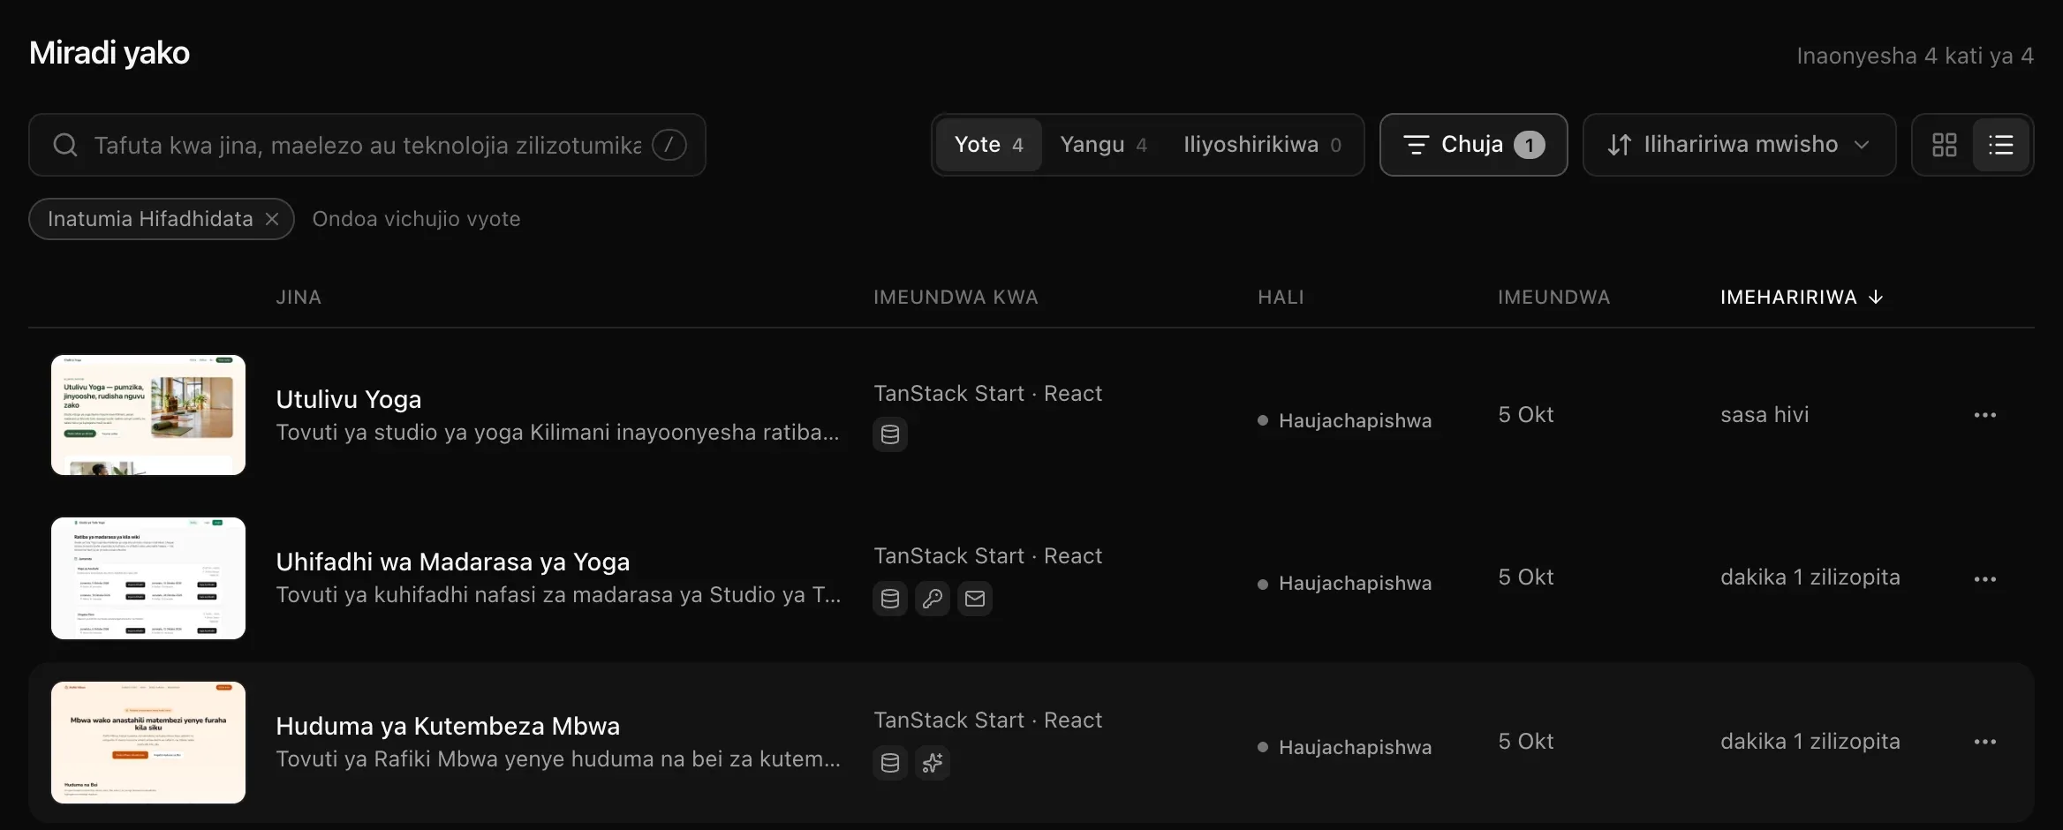Viewport: 2063px width, 830px height.
Task: Click the mail icon in Uhifadhi wa Madarasa row
Action: (975, 599)
